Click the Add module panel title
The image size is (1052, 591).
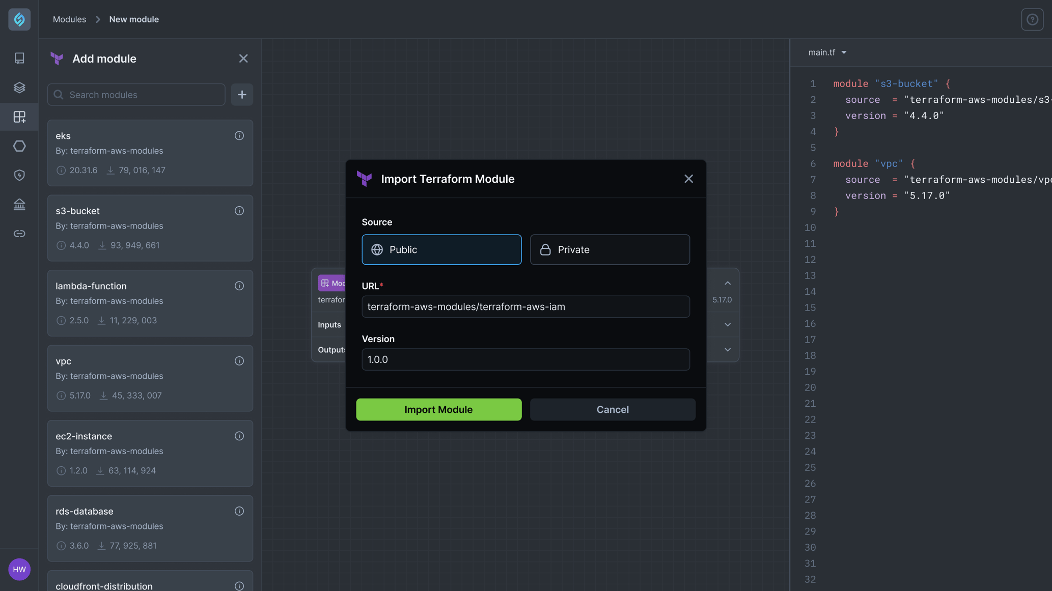coord(104,59)
